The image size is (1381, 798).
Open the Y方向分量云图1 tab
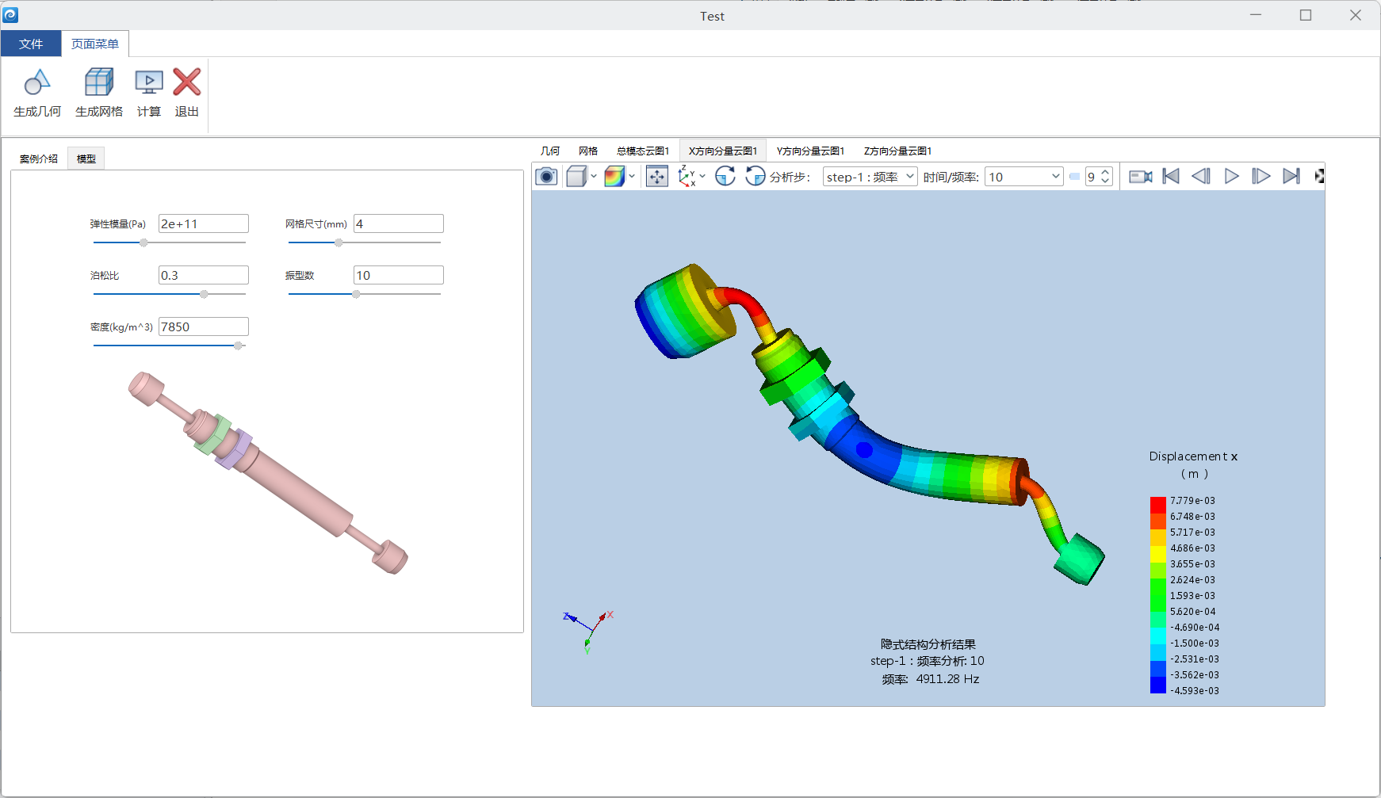pos(810,151)
